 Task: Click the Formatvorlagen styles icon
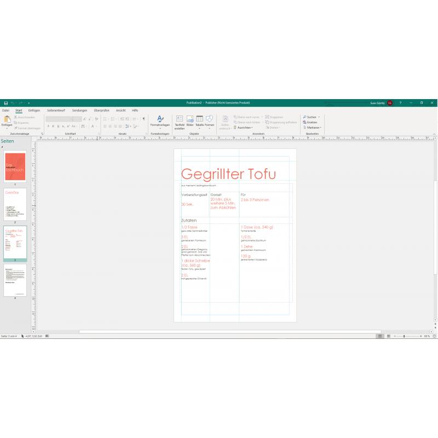tap(160, 120)
